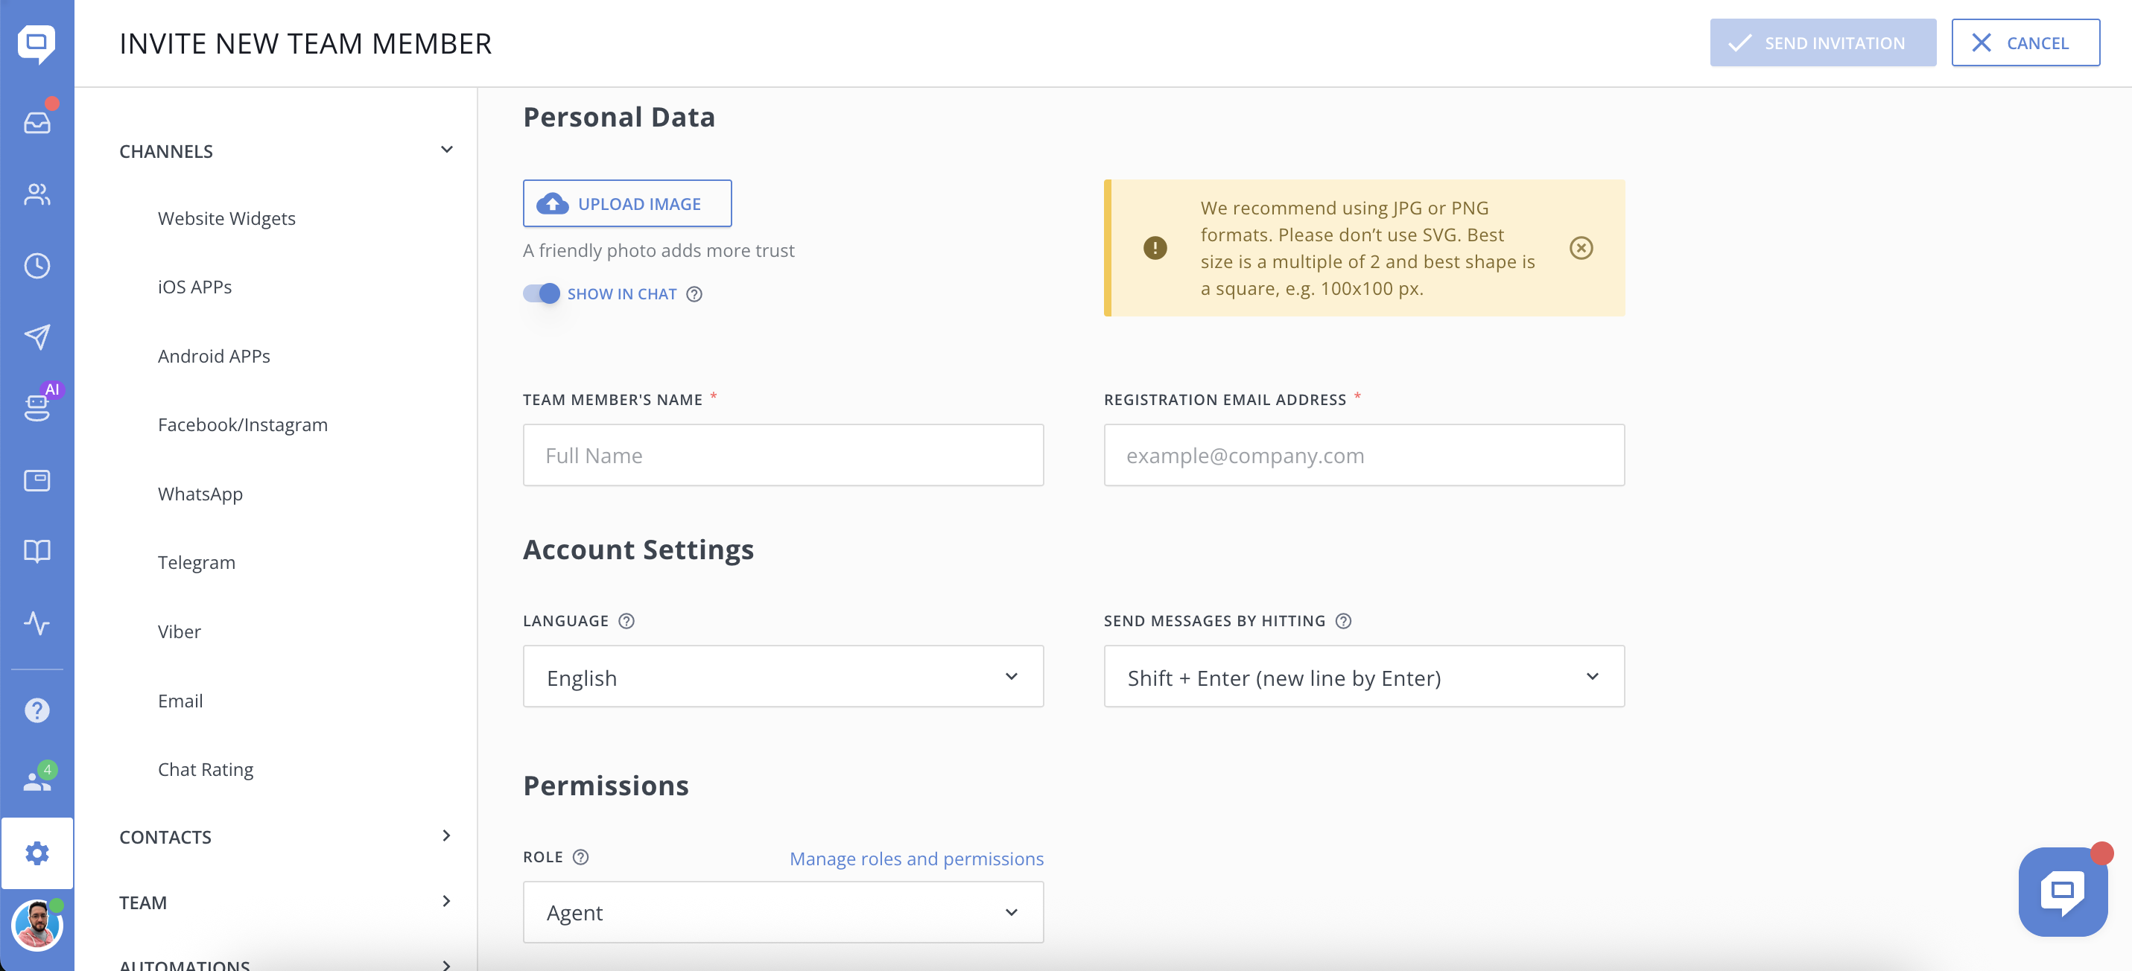Open the app logo home icon

37,43
